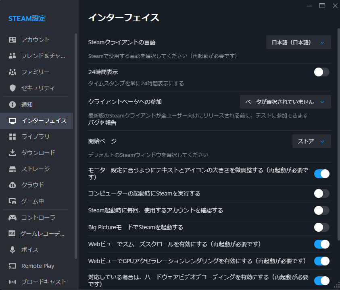Open the Steam client language dropdown
This screenshot has height=290, width=340.
[x=298, y=42]
